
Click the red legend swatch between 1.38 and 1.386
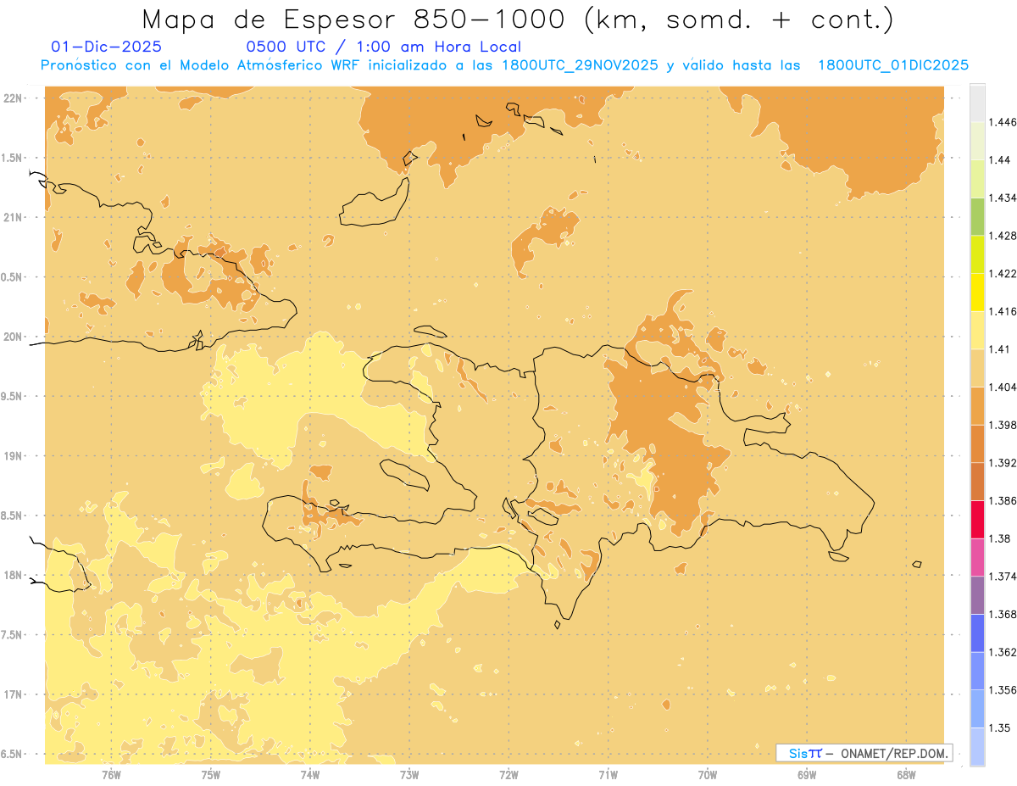click(x=977, y=519)
